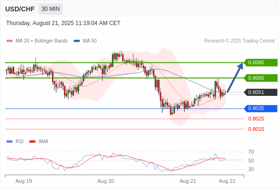This screenshot has width=279, height=189.
Task: Toggle the 9MA legend entry
Action: 39,142
